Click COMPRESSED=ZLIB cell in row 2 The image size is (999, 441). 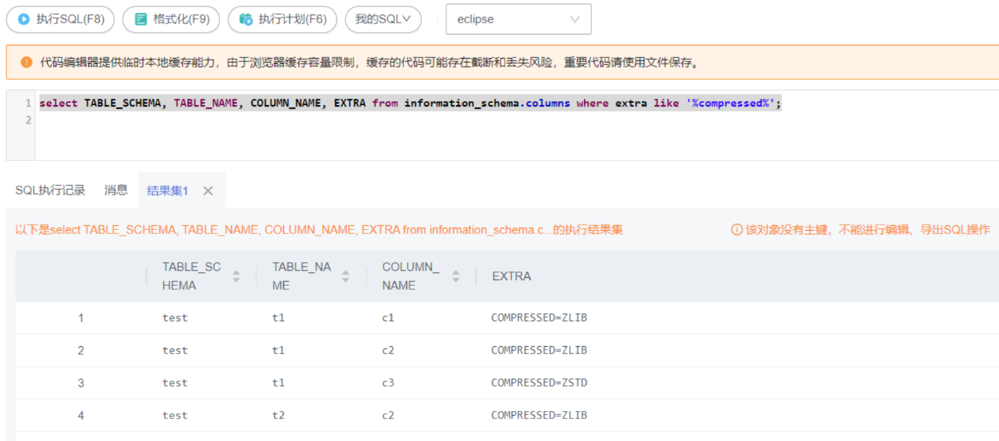click(539, 350)
